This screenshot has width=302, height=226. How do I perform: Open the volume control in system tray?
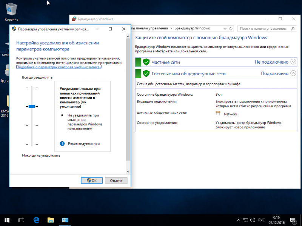[x=253, y=220]
